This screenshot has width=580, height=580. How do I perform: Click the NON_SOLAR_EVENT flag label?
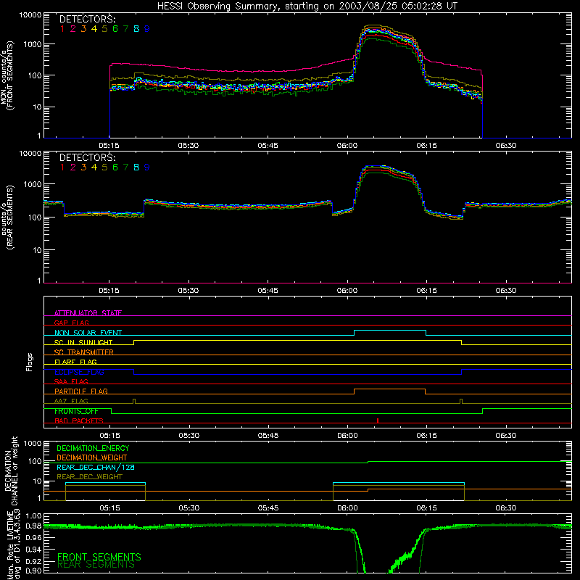[88, 333]
